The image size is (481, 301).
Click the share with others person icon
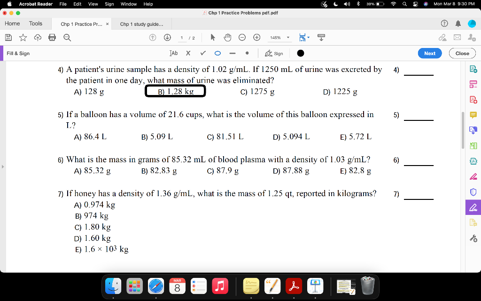(x=472, y=38)
